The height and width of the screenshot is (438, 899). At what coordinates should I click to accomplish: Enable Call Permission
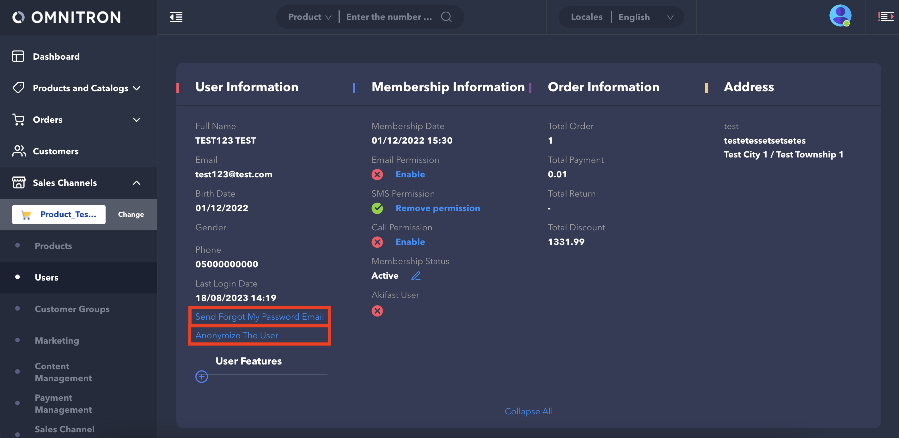(x=410, y=242)
